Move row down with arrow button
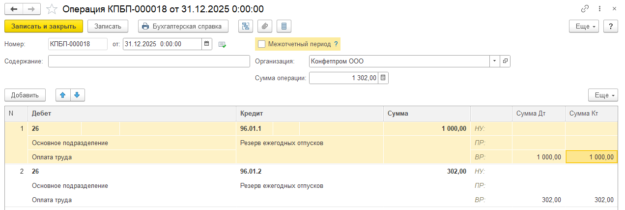 click(x=77, y=95)
